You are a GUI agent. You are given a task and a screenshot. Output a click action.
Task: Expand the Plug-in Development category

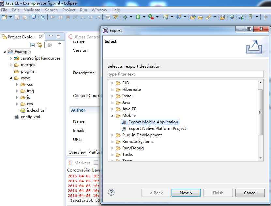[112, 135]
